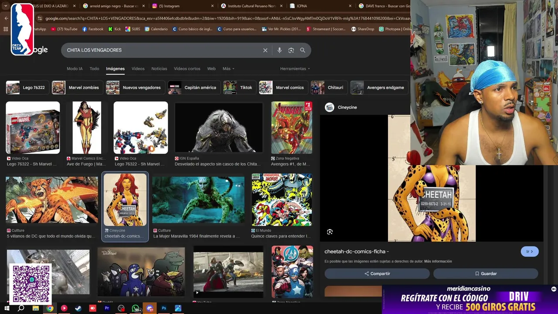This screenshot has width=558, height=314.
Task: Click the Ir button in preview panel
Action: click(530, 252)
